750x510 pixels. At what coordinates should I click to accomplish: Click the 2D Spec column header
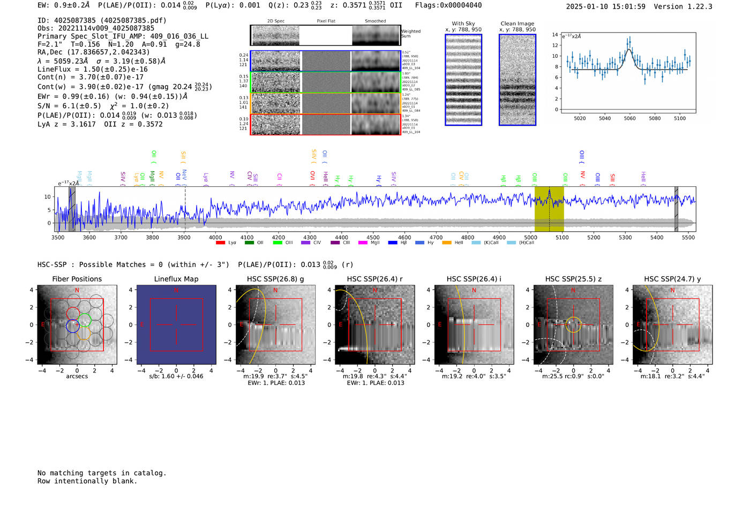tap(276, 21)
